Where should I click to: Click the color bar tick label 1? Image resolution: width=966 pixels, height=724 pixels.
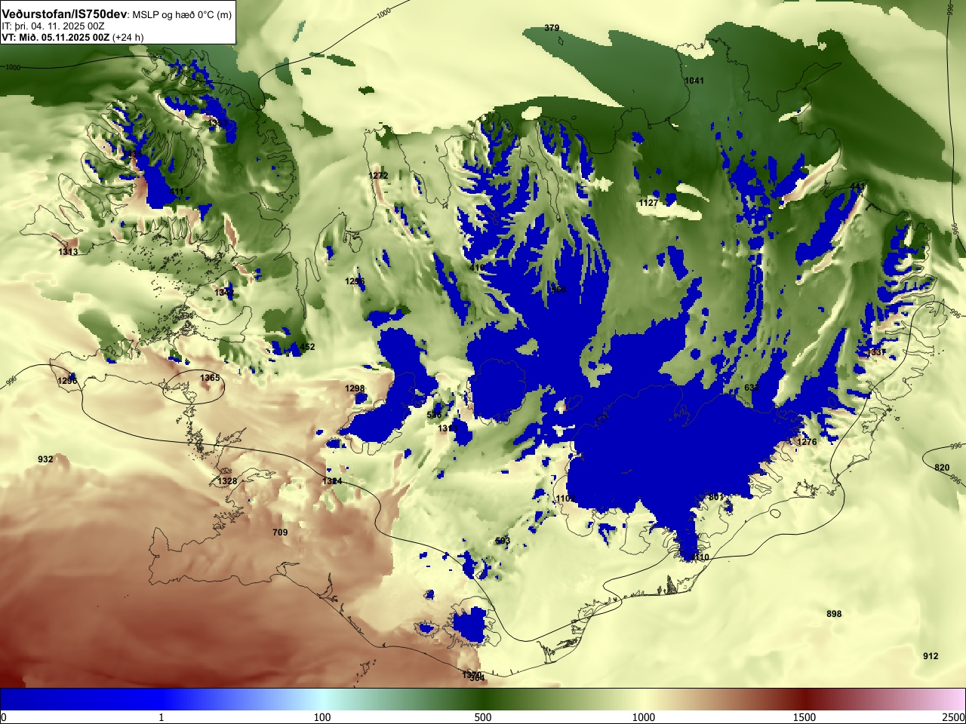click(x=161, y=717)
